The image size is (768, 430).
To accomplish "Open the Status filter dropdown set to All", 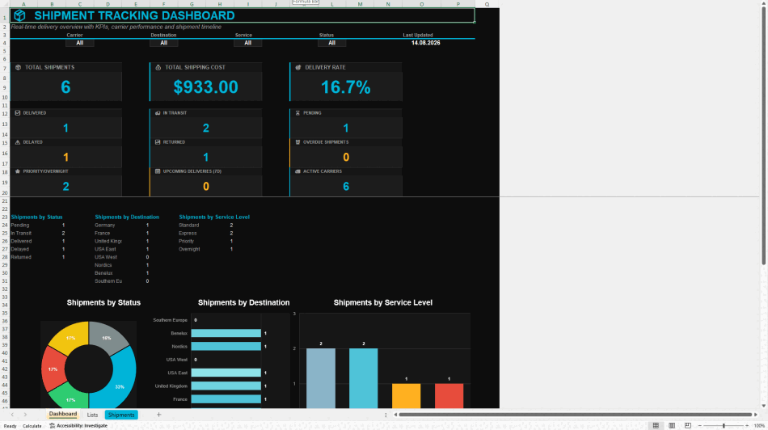I will point(331,43).
